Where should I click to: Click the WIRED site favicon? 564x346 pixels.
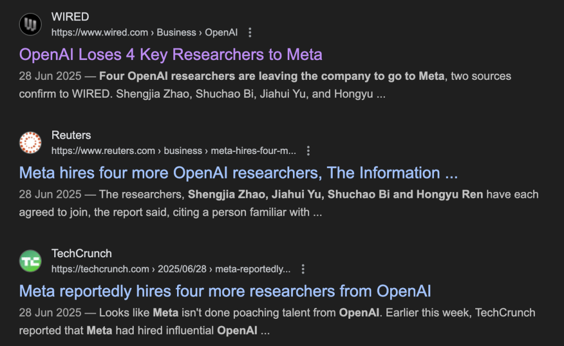[30, 25]
